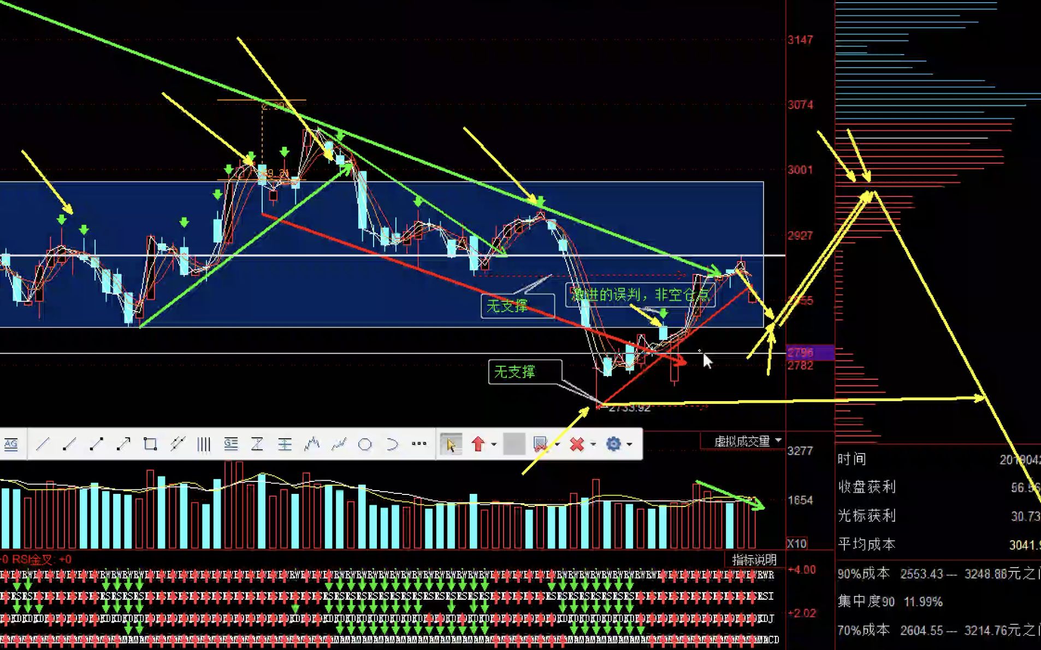The width and height of the screenshot is (1041, 650).
Task: Select the wave ruler tool
Action: coord(312,444)
